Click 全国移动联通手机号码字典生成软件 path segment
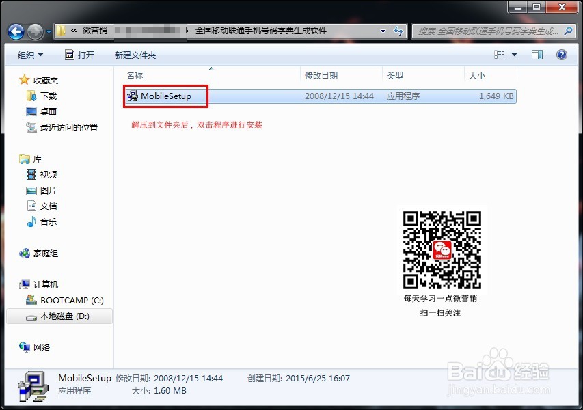The image size is (583, 410). [x=261, y=31]
